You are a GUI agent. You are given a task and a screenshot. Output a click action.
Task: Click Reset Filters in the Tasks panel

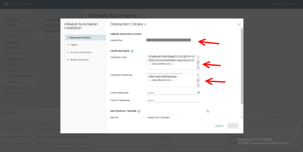(292, 117)
